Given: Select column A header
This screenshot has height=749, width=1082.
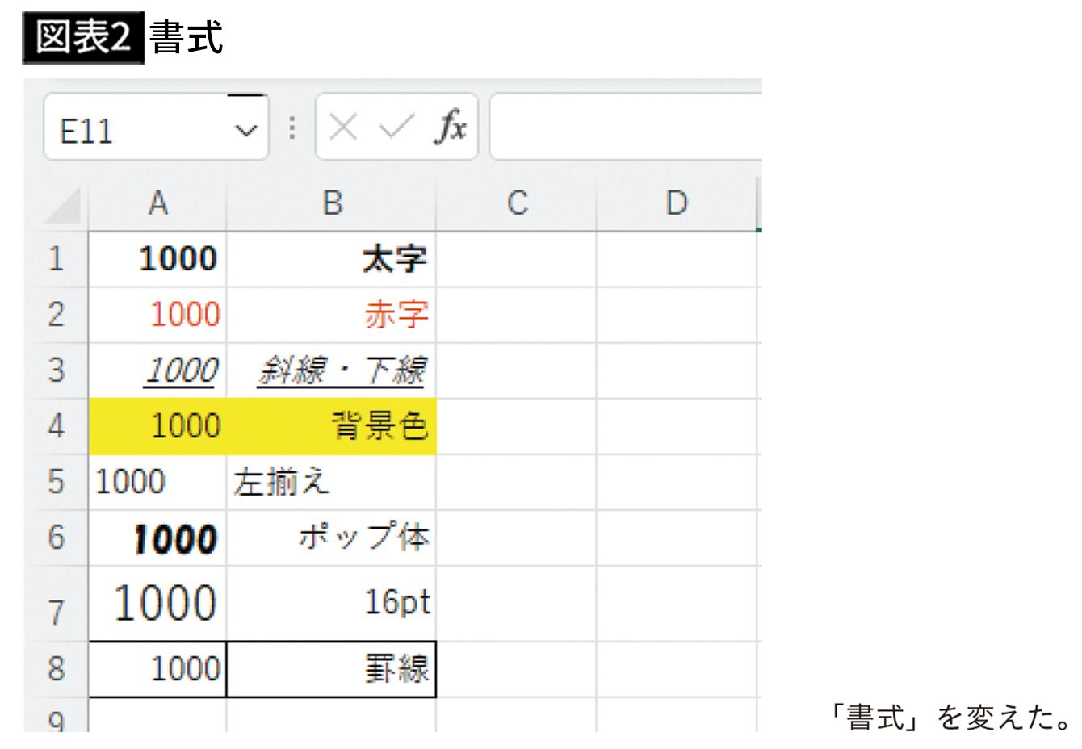Looking at the screenshot, I should (x=157, y=204).
